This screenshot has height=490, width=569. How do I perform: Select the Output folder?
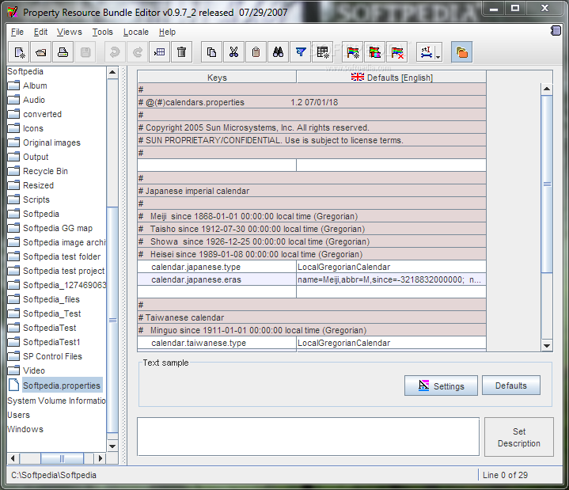(x=36, y=157)
